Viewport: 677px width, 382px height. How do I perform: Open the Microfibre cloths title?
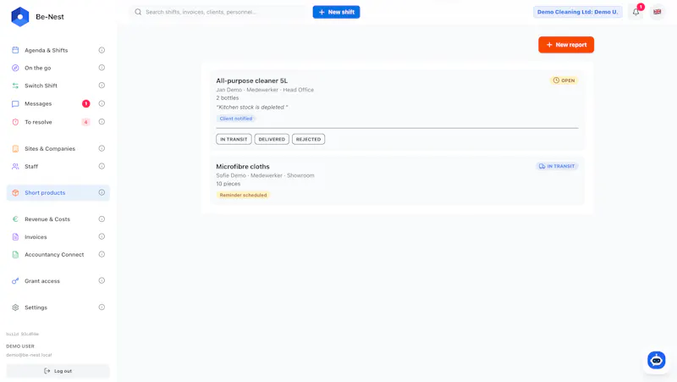point(243,166)
